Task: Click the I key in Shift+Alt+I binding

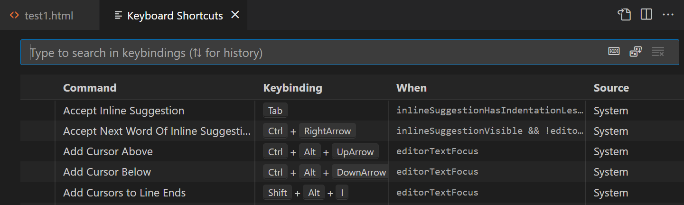Action: click(342, 193)
